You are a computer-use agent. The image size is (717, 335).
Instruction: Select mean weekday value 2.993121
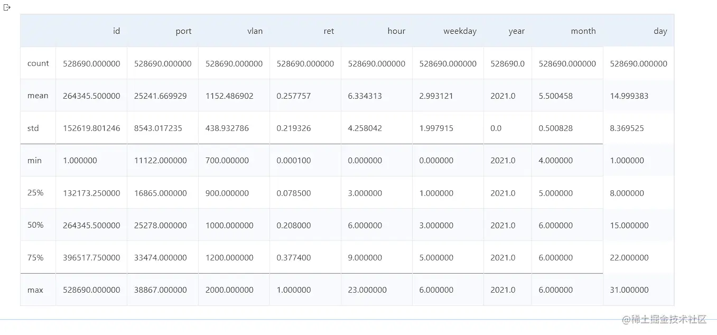tap(436, 96)
